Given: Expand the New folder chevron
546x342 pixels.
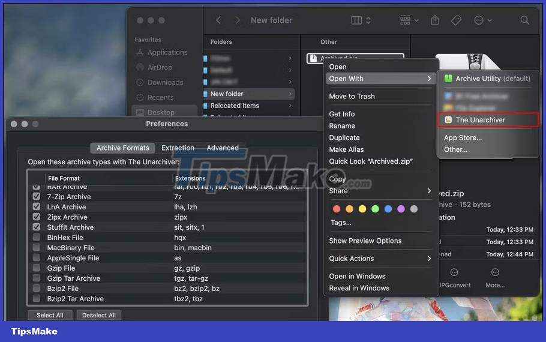Looking at the screenshot, I should (x=290, y=94).
